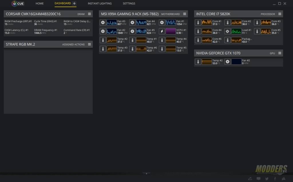
Task: Click the CPU Package temperature thermometer icon
Action: [x=227, y=40]
